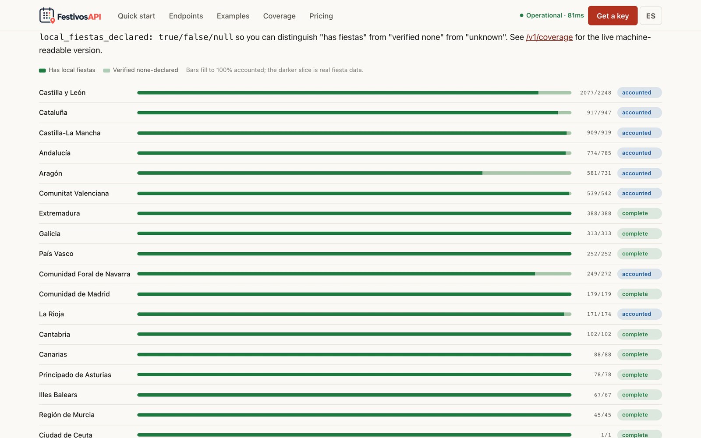Select the Cantabria row label
The height and width of the screenshot is (438, 701).
[x=54, y=334]
